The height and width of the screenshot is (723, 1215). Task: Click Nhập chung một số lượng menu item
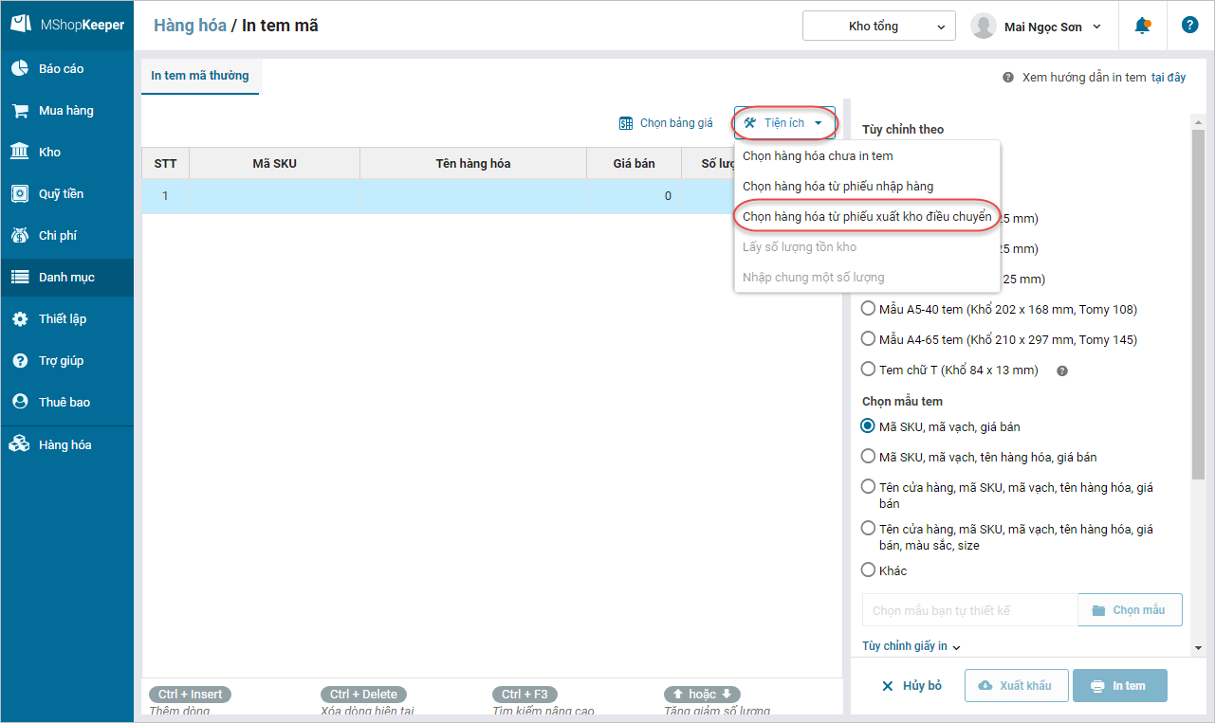pos(867,278)
